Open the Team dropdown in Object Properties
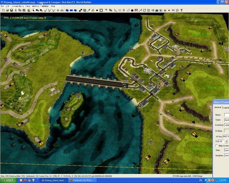 coord(227,120)
